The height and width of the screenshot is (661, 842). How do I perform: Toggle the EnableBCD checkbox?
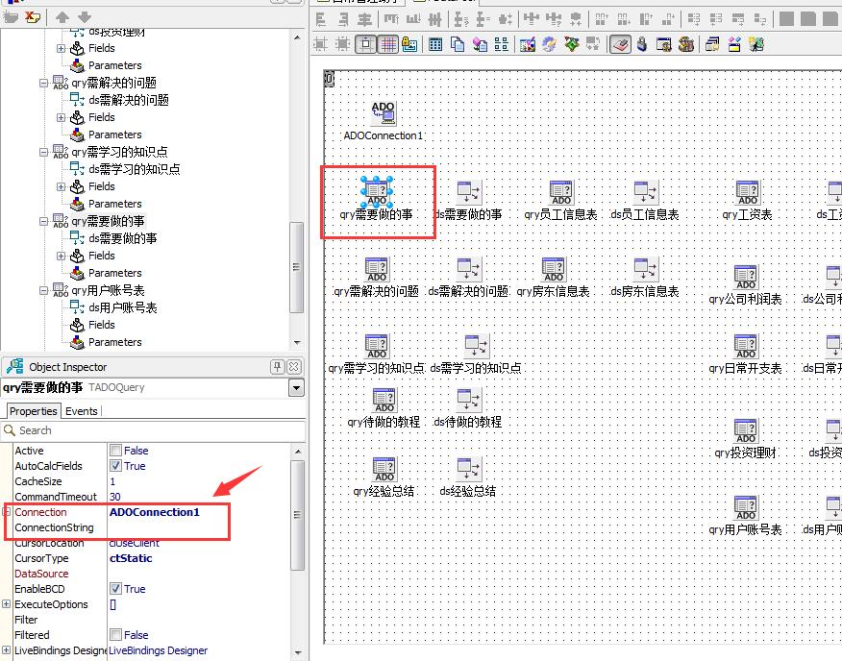pos(115,589)
